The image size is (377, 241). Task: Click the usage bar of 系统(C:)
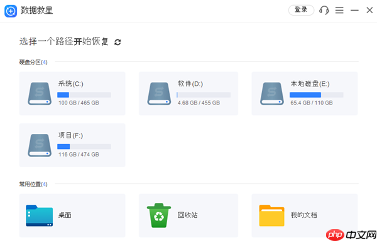click(x=84, y=95)
